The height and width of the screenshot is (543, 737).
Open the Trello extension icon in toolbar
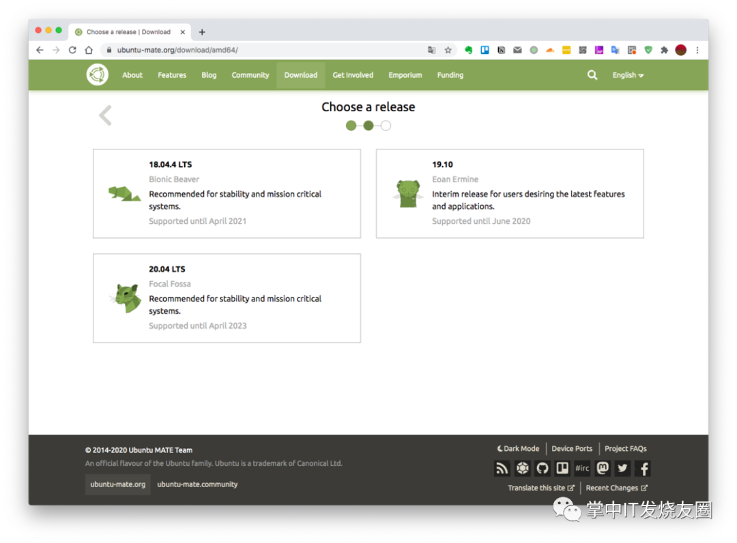[485, 50]
